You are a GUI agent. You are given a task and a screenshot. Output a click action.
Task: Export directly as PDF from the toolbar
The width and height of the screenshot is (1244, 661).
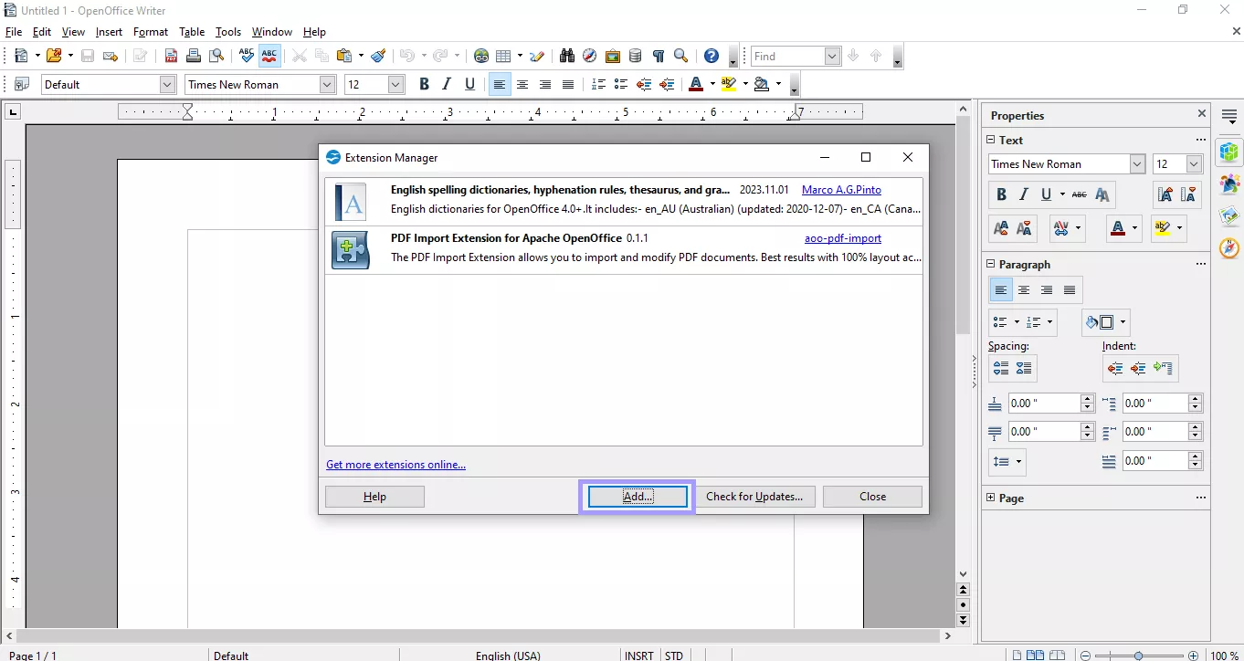171,56
